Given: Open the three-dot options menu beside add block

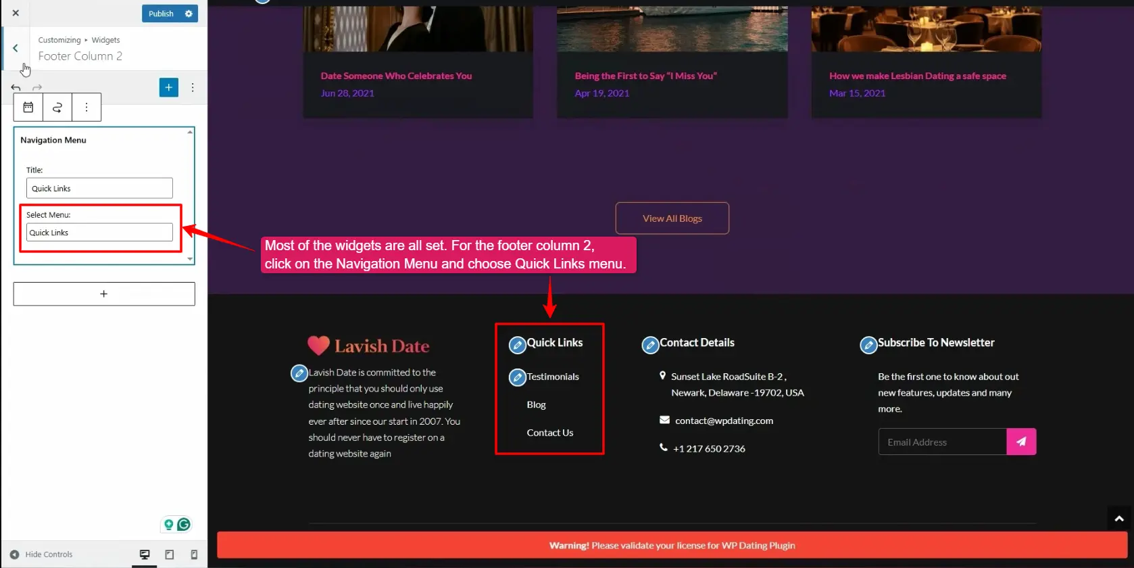Looking at the screenshot, I should [x=193, y=87].
